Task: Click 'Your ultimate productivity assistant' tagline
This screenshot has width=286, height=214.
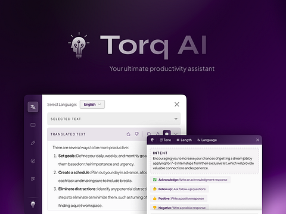Action: click(162, 69)
